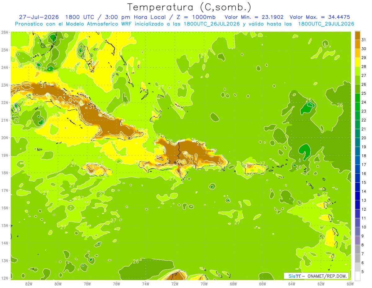Screen dimensions: 372x288
Task: Click the "26N" latitude axis label
Action: coord(5,32)
